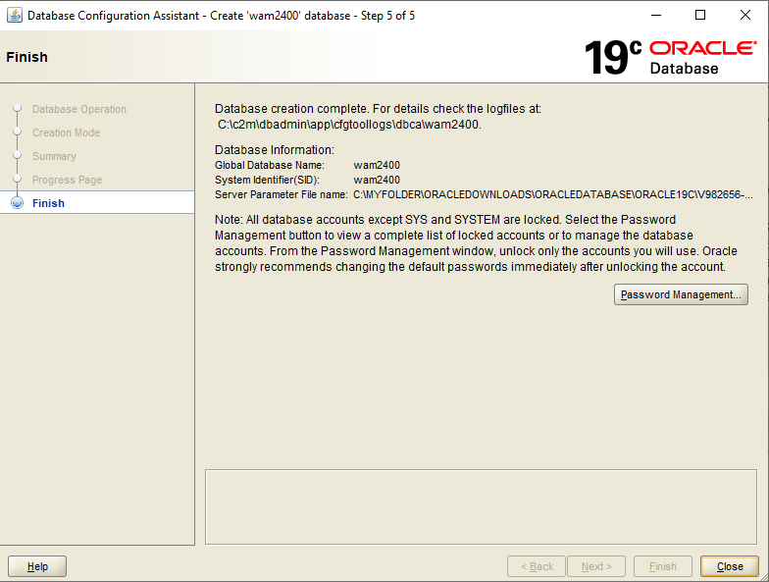
Task: Click the Oracle 19c Database logo
Action: coord(670,57)
